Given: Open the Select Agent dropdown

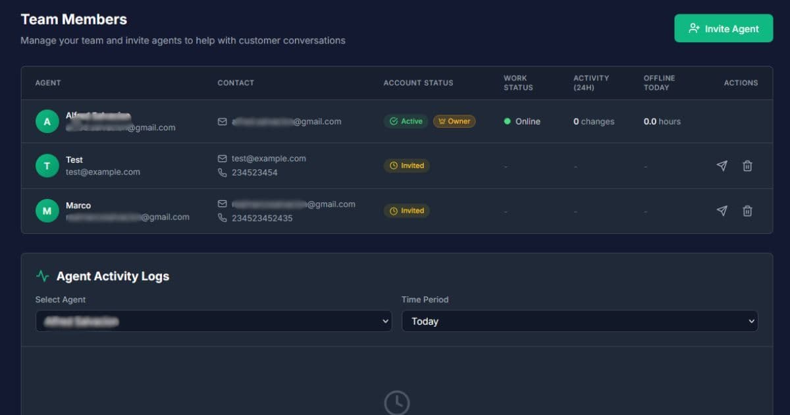Looking at the screenshot, I should (214, 321).
